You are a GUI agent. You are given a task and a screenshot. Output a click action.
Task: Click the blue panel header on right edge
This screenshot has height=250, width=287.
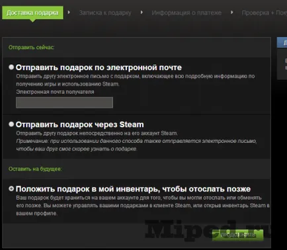[x=282, y=42]
